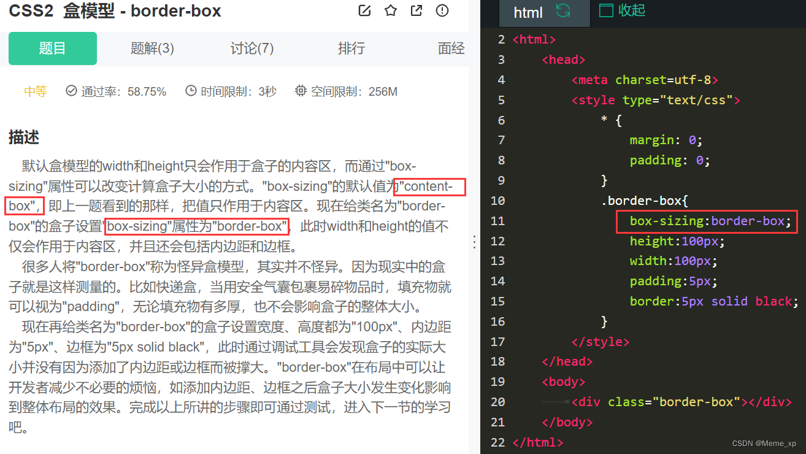The width and height of the screenshot is (806, 454).
Task: Click the collapse panel square icon
Action: tap(606, 10)
